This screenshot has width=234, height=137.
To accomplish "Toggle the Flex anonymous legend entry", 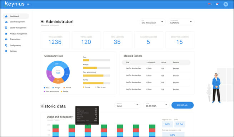I will [51, 91].
